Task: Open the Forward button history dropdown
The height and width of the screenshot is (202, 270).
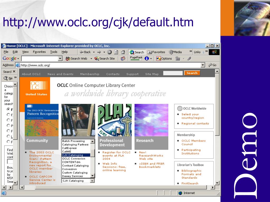Action: point(104,52)
